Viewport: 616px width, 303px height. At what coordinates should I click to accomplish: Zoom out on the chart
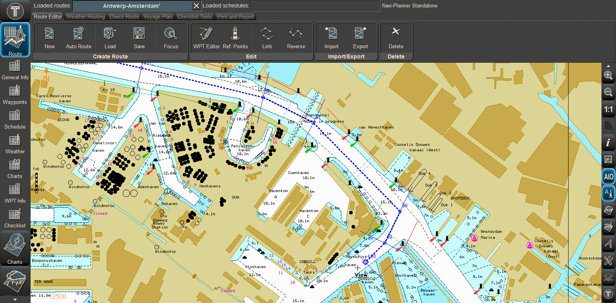coord(608,93)
